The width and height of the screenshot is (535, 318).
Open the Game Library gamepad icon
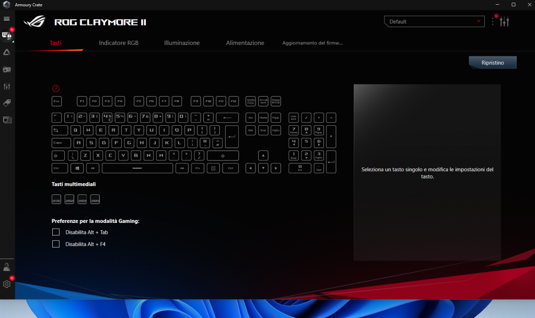[6, 69]
